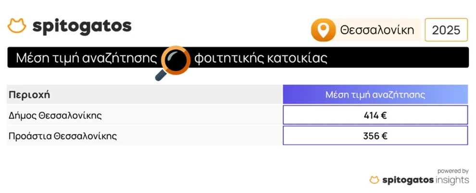The height and width of the screenshot is (193, 476).
Task: Click the 414 € price cell
Action: pos(375,115)
